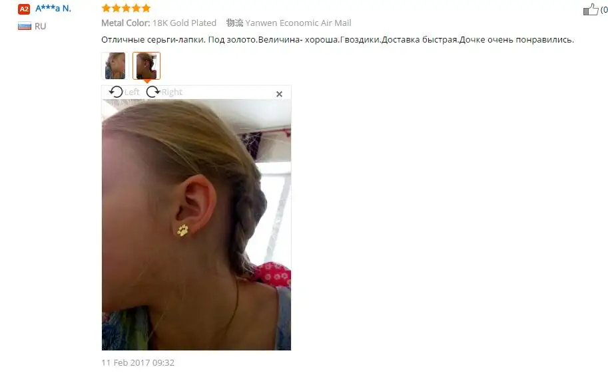Click the "Right" rotate label
The width and height of the screenshot is (608, 375).
click(172, 92)
